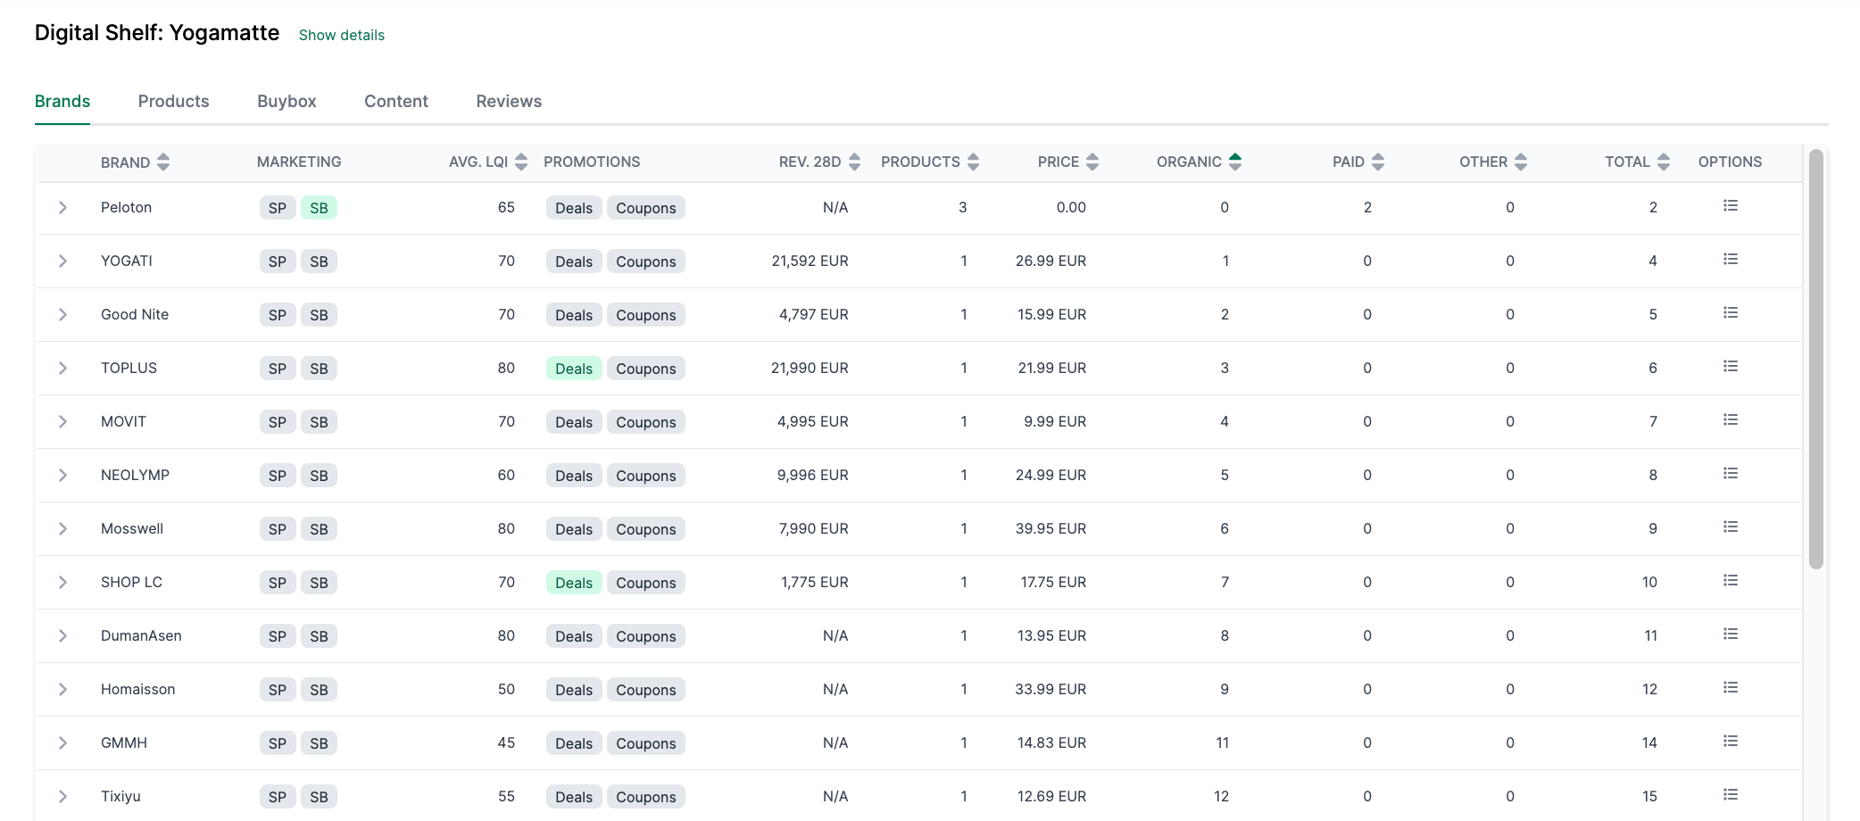Open options list icon for YOGATI row
This screenshot has width=1860, height=821.
pos(1730,260)
